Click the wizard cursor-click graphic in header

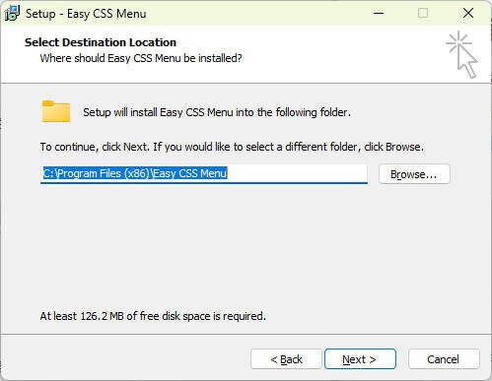(x=461, y=54)
